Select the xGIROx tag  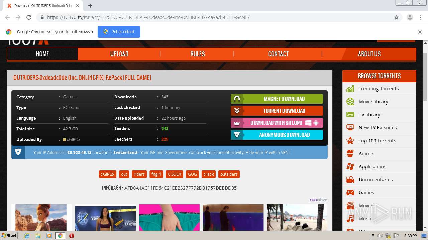[x=108, y=174]
